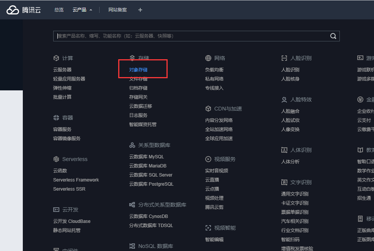Open 归档存储 product
This screenshot has height=251, width=374.
tap(138, 88)
